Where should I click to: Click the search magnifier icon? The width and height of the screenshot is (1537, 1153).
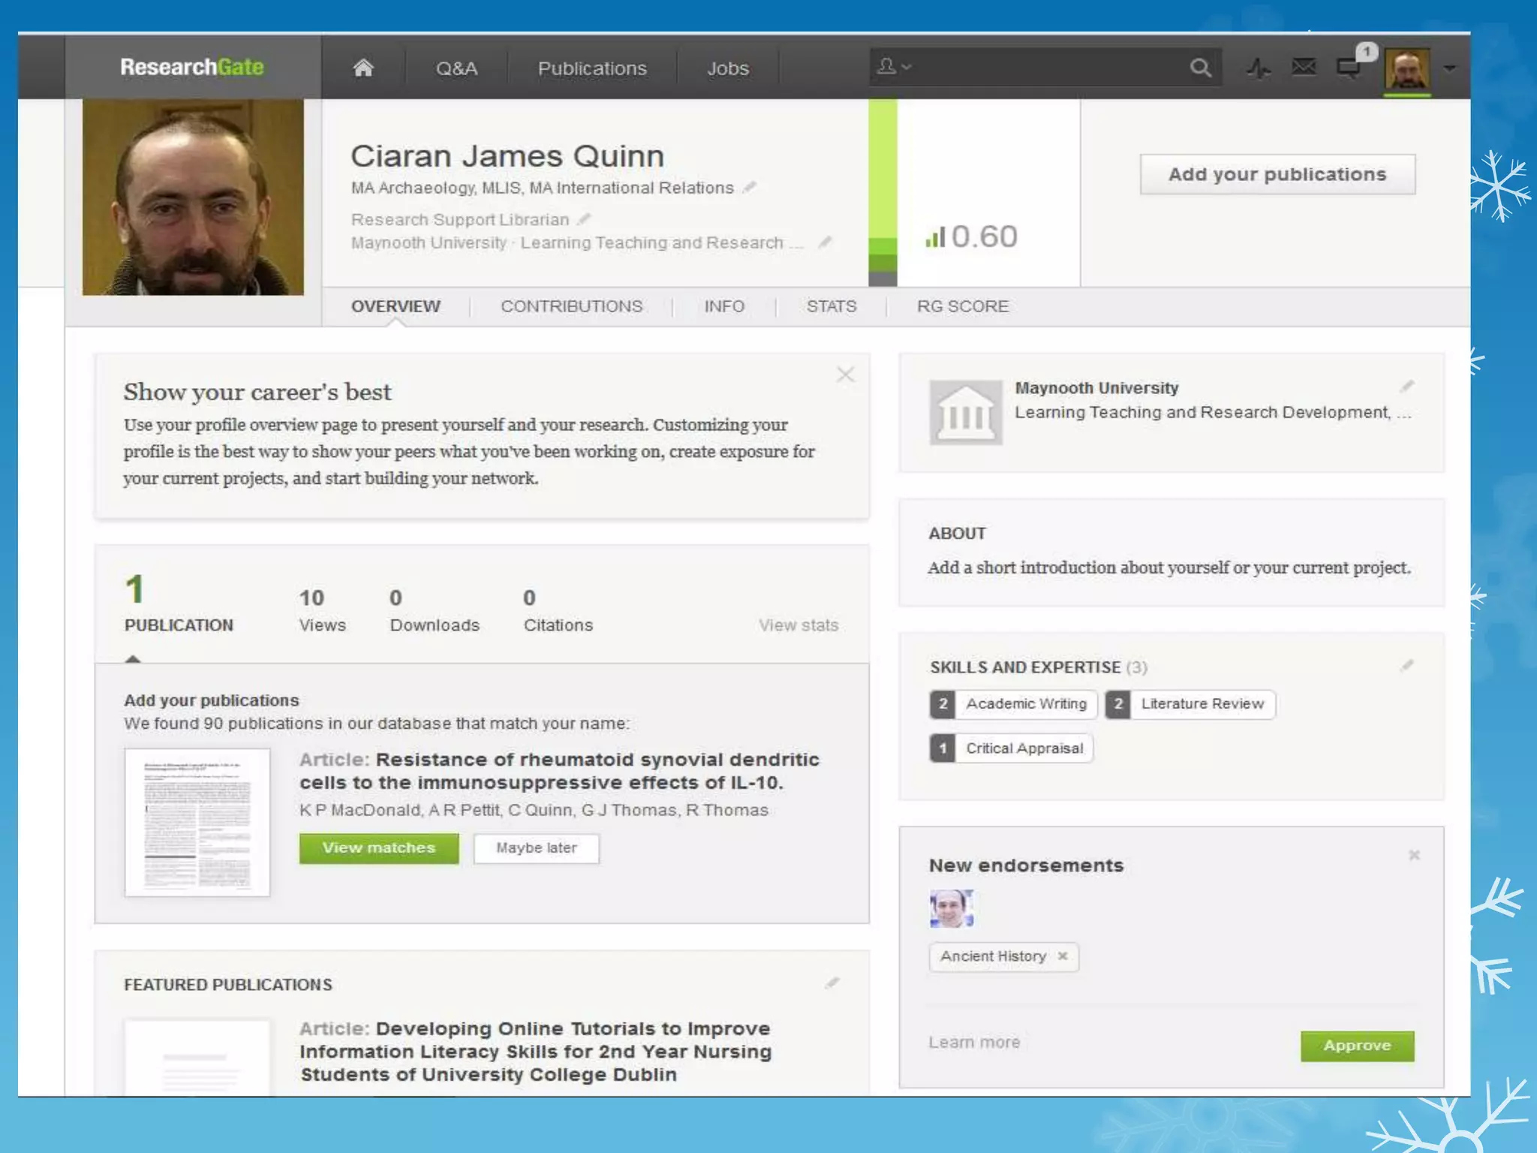point(1200,68)
